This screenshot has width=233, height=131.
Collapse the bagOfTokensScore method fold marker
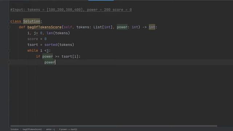(x=9, y=27)
